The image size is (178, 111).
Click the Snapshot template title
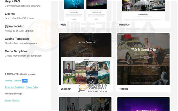(66, 89)
